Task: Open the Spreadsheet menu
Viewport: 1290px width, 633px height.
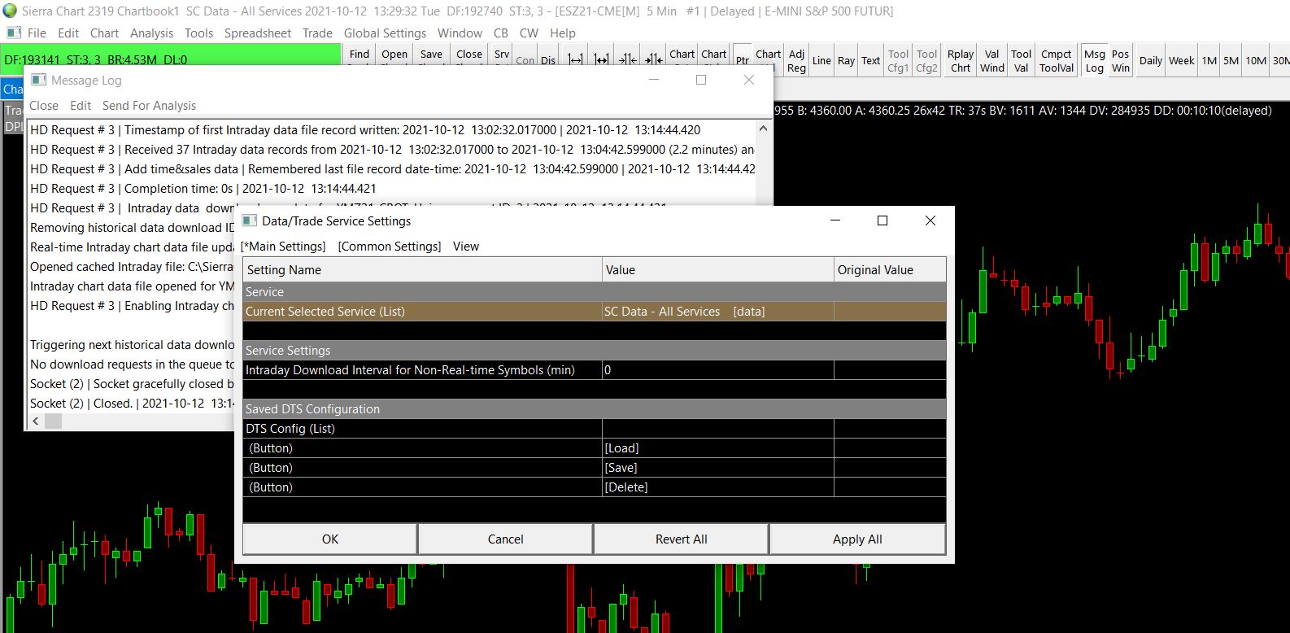Action: click(x=258, y=33)
